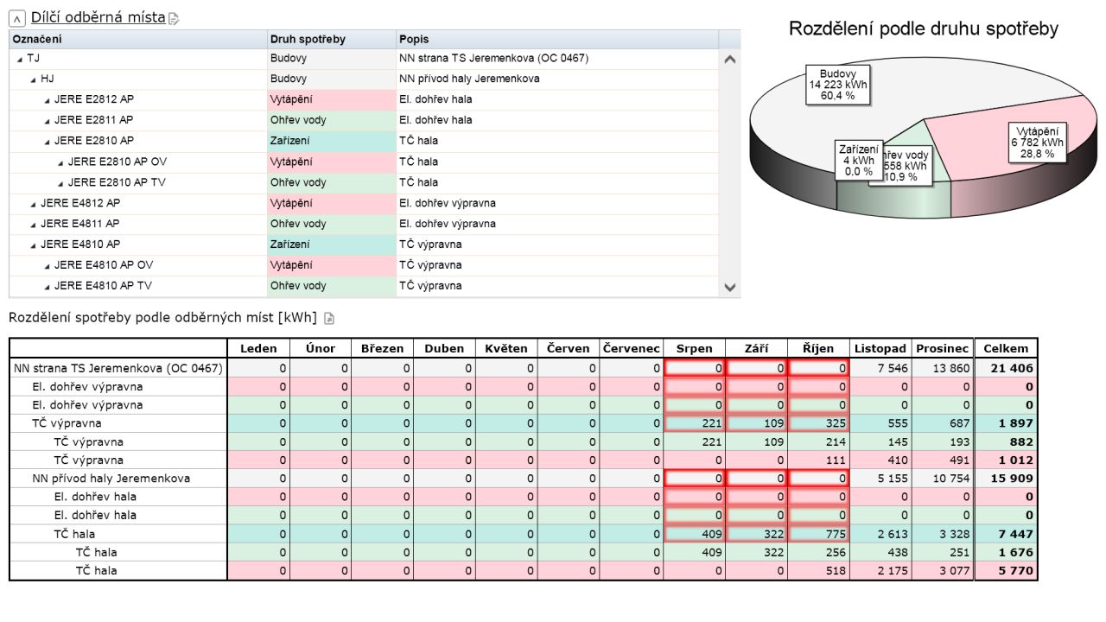Viewport: 1106px width, 622px height.
Task: Sort by Druh spotřeby column header
Action: click(332, 39)
